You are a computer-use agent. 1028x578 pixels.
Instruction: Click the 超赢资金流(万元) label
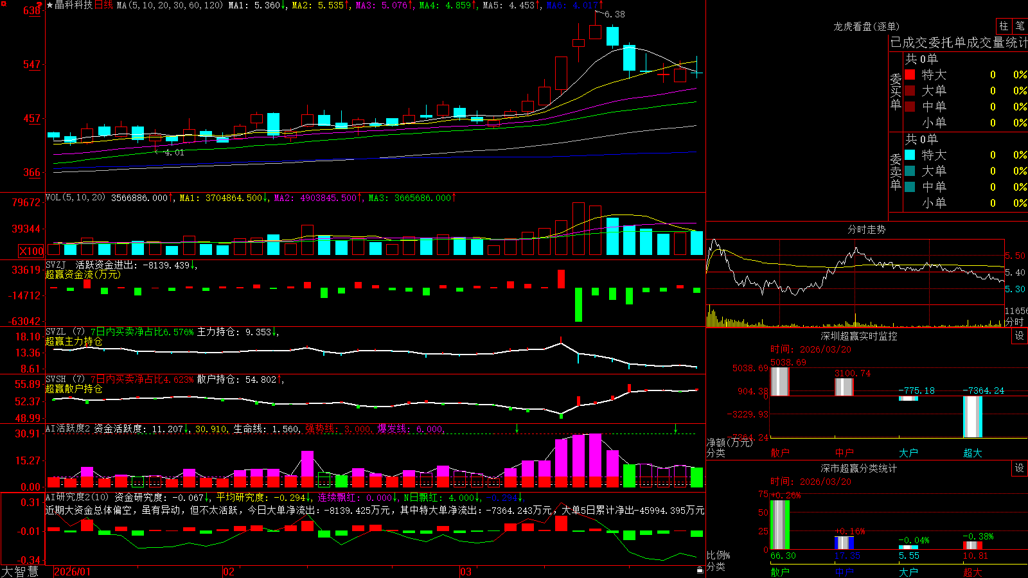83,274
